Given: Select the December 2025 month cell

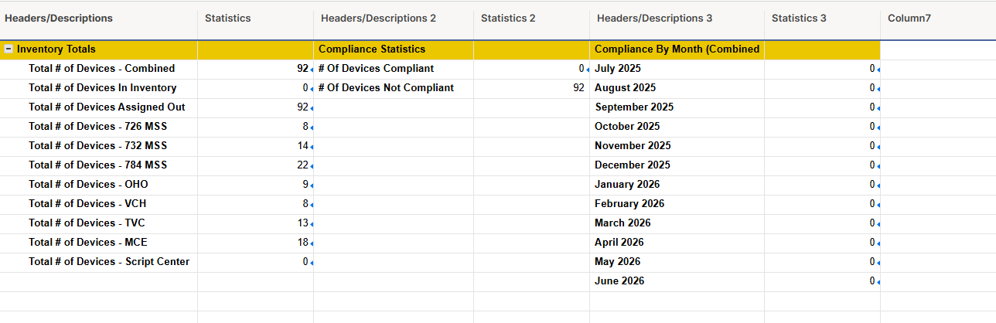Looking at the screenshot, I should (677, 165).
